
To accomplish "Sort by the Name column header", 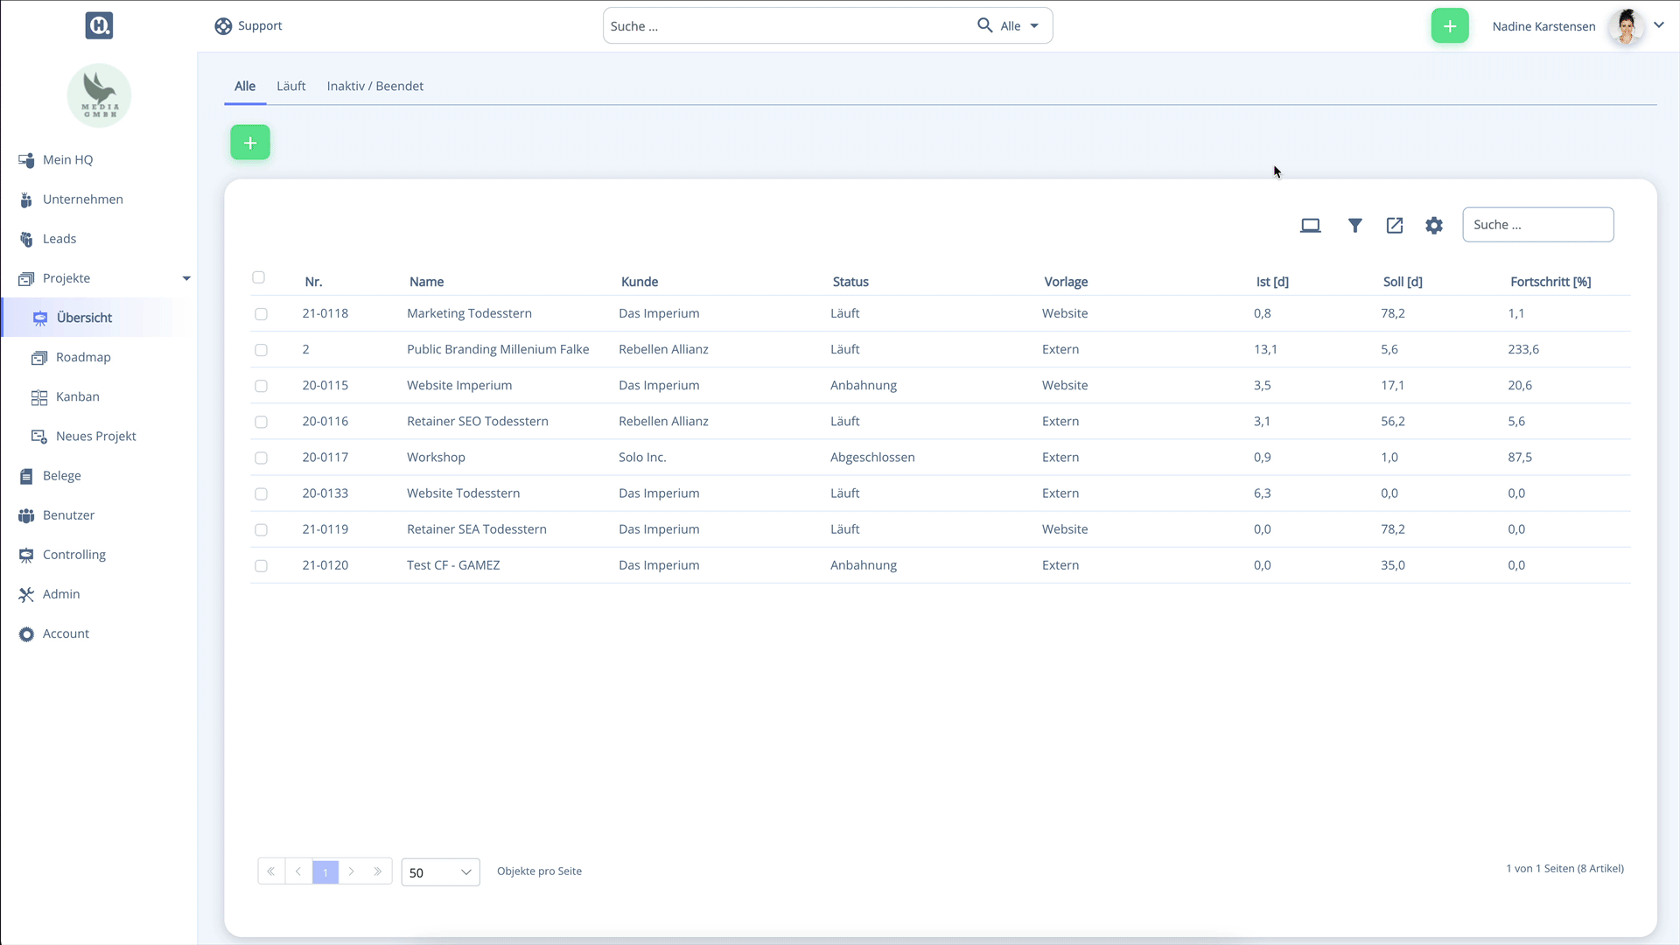I will [426, 282].
